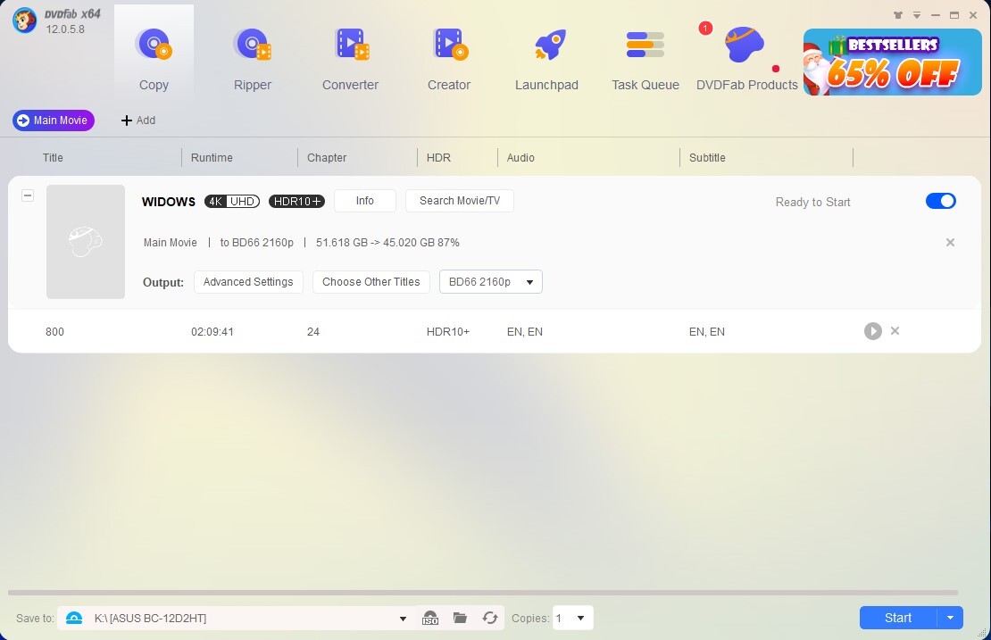Refresh the destination drive list
991x640 pixels.
490,618
